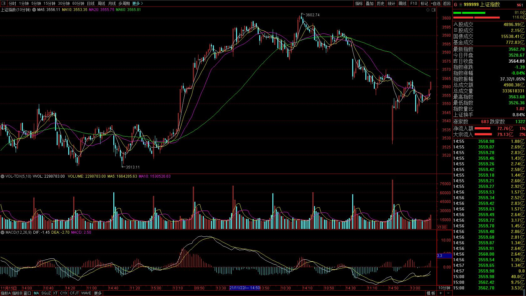Click the 标记 mark button
Viewport: 526px width, 296px height.
[424, 3]
